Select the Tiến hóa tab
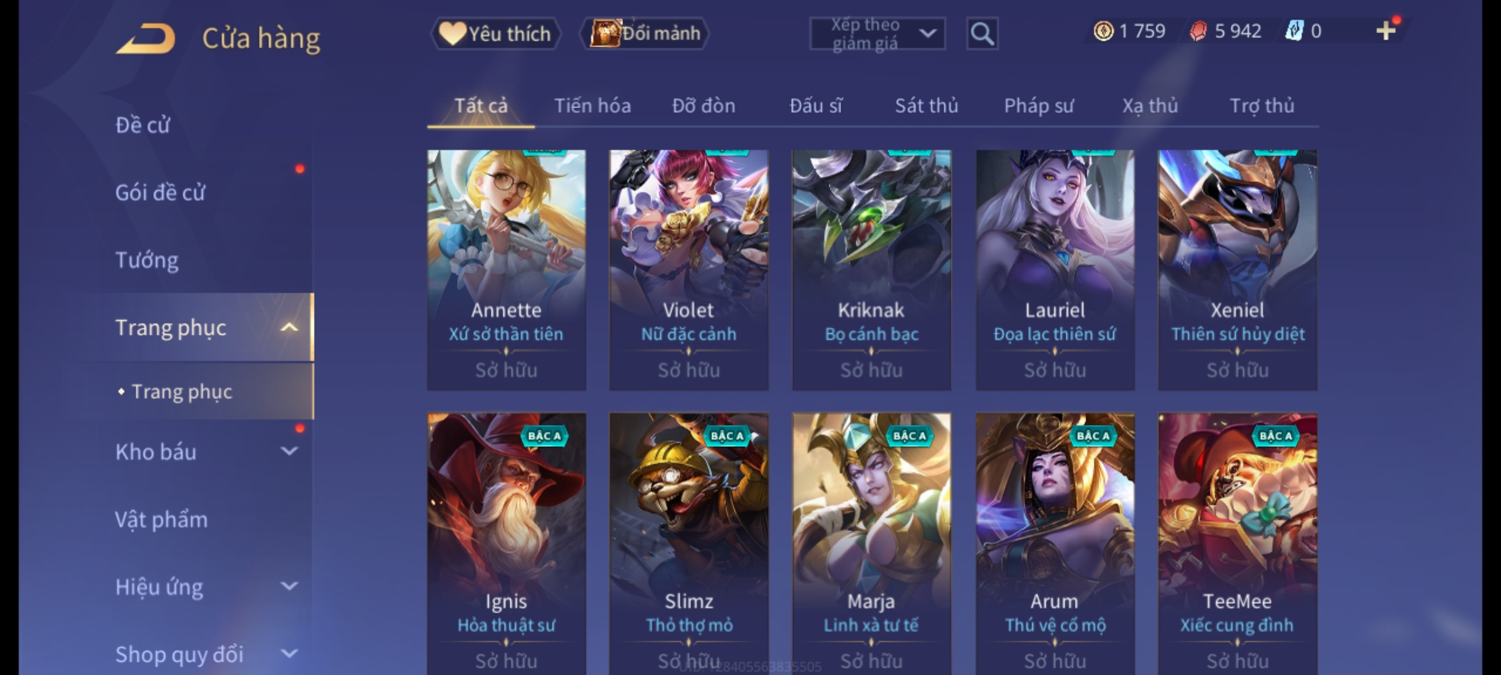Screen dimensions: 1501x675 point(592,106)
